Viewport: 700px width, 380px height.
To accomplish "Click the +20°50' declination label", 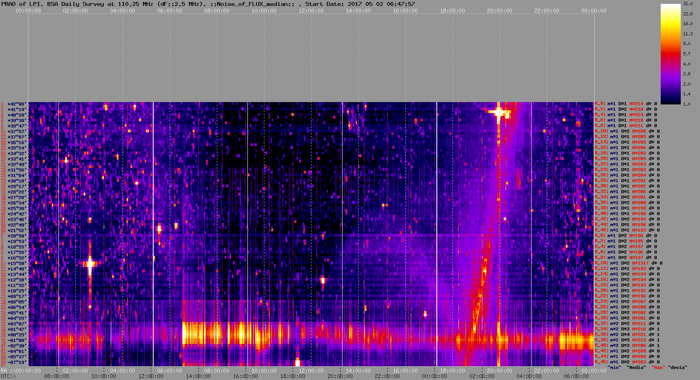I will 17,236.
